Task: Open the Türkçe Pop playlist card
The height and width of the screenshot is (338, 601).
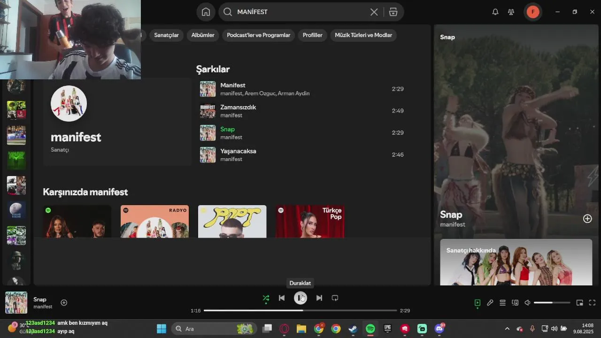Action: [x=310, y=221]
